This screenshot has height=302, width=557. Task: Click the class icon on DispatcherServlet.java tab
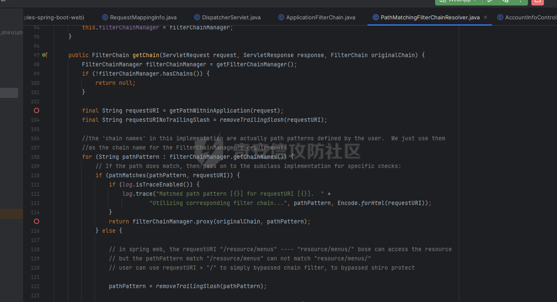tap(197, 17)
